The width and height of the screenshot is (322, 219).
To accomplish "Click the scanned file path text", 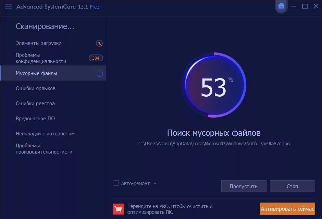I will [214, 144].
